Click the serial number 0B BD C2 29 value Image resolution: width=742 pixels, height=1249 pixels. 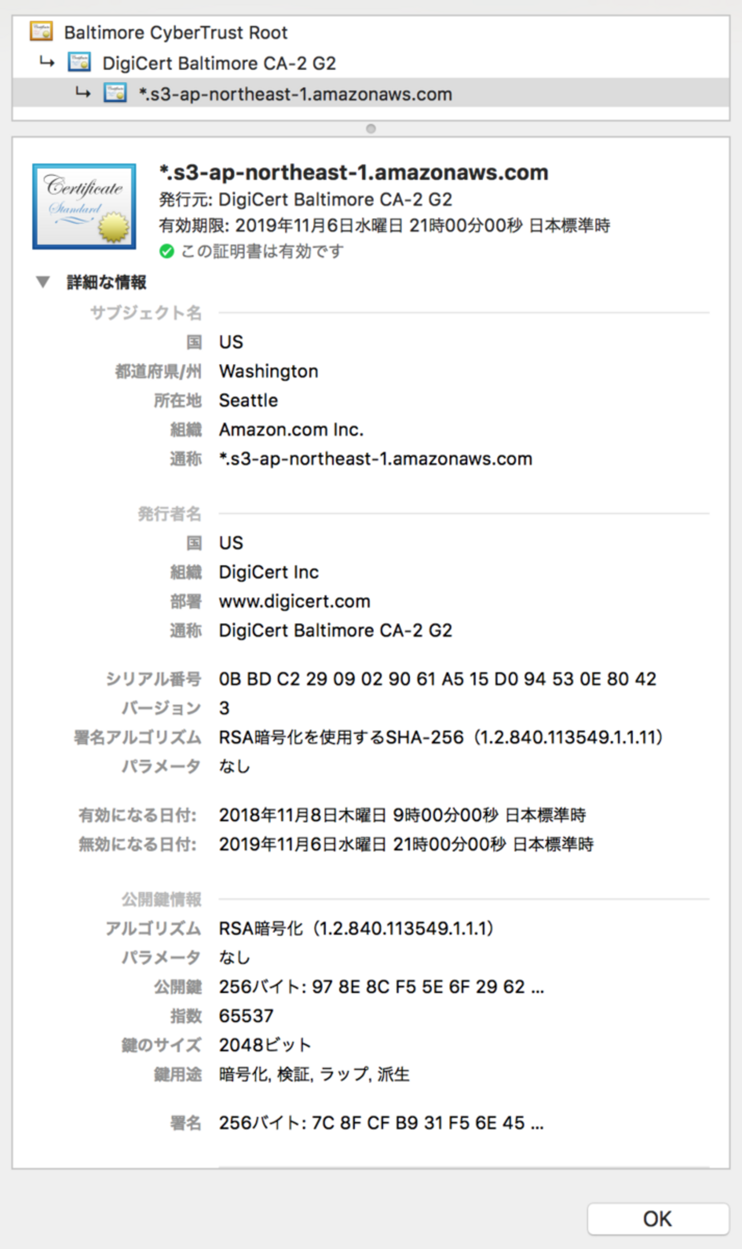point(438,679)
